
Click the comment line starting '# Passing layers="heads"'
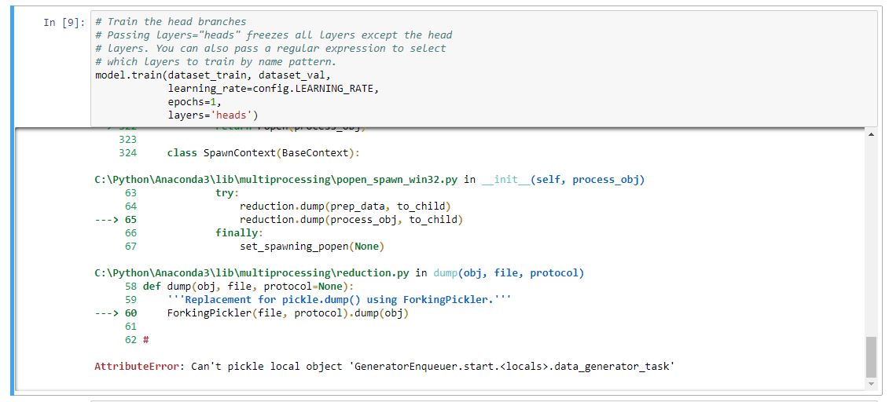pos(274,35)
